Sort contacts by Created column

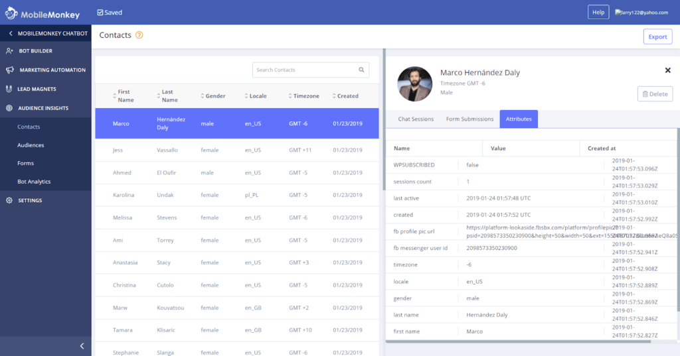tap(347, 96)
